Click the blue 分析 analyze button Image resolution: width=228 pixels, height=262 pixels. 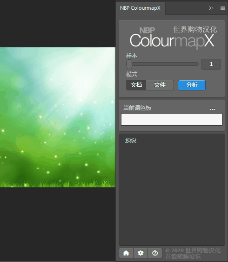[x=192, y=85]
